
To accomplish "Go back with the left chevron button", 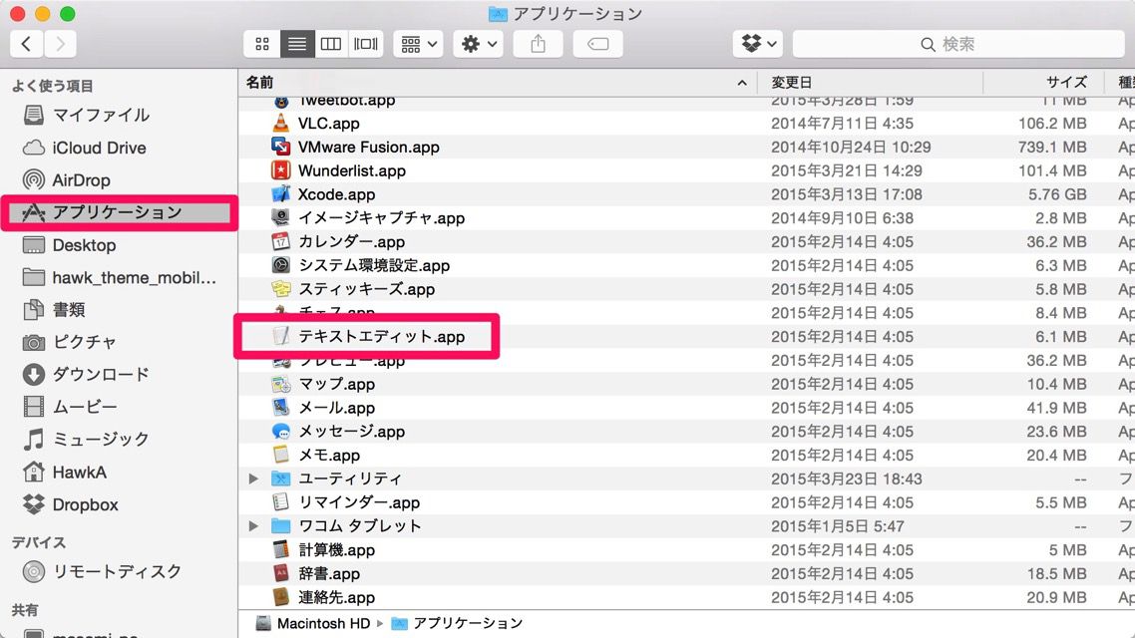I will point(27,44).
